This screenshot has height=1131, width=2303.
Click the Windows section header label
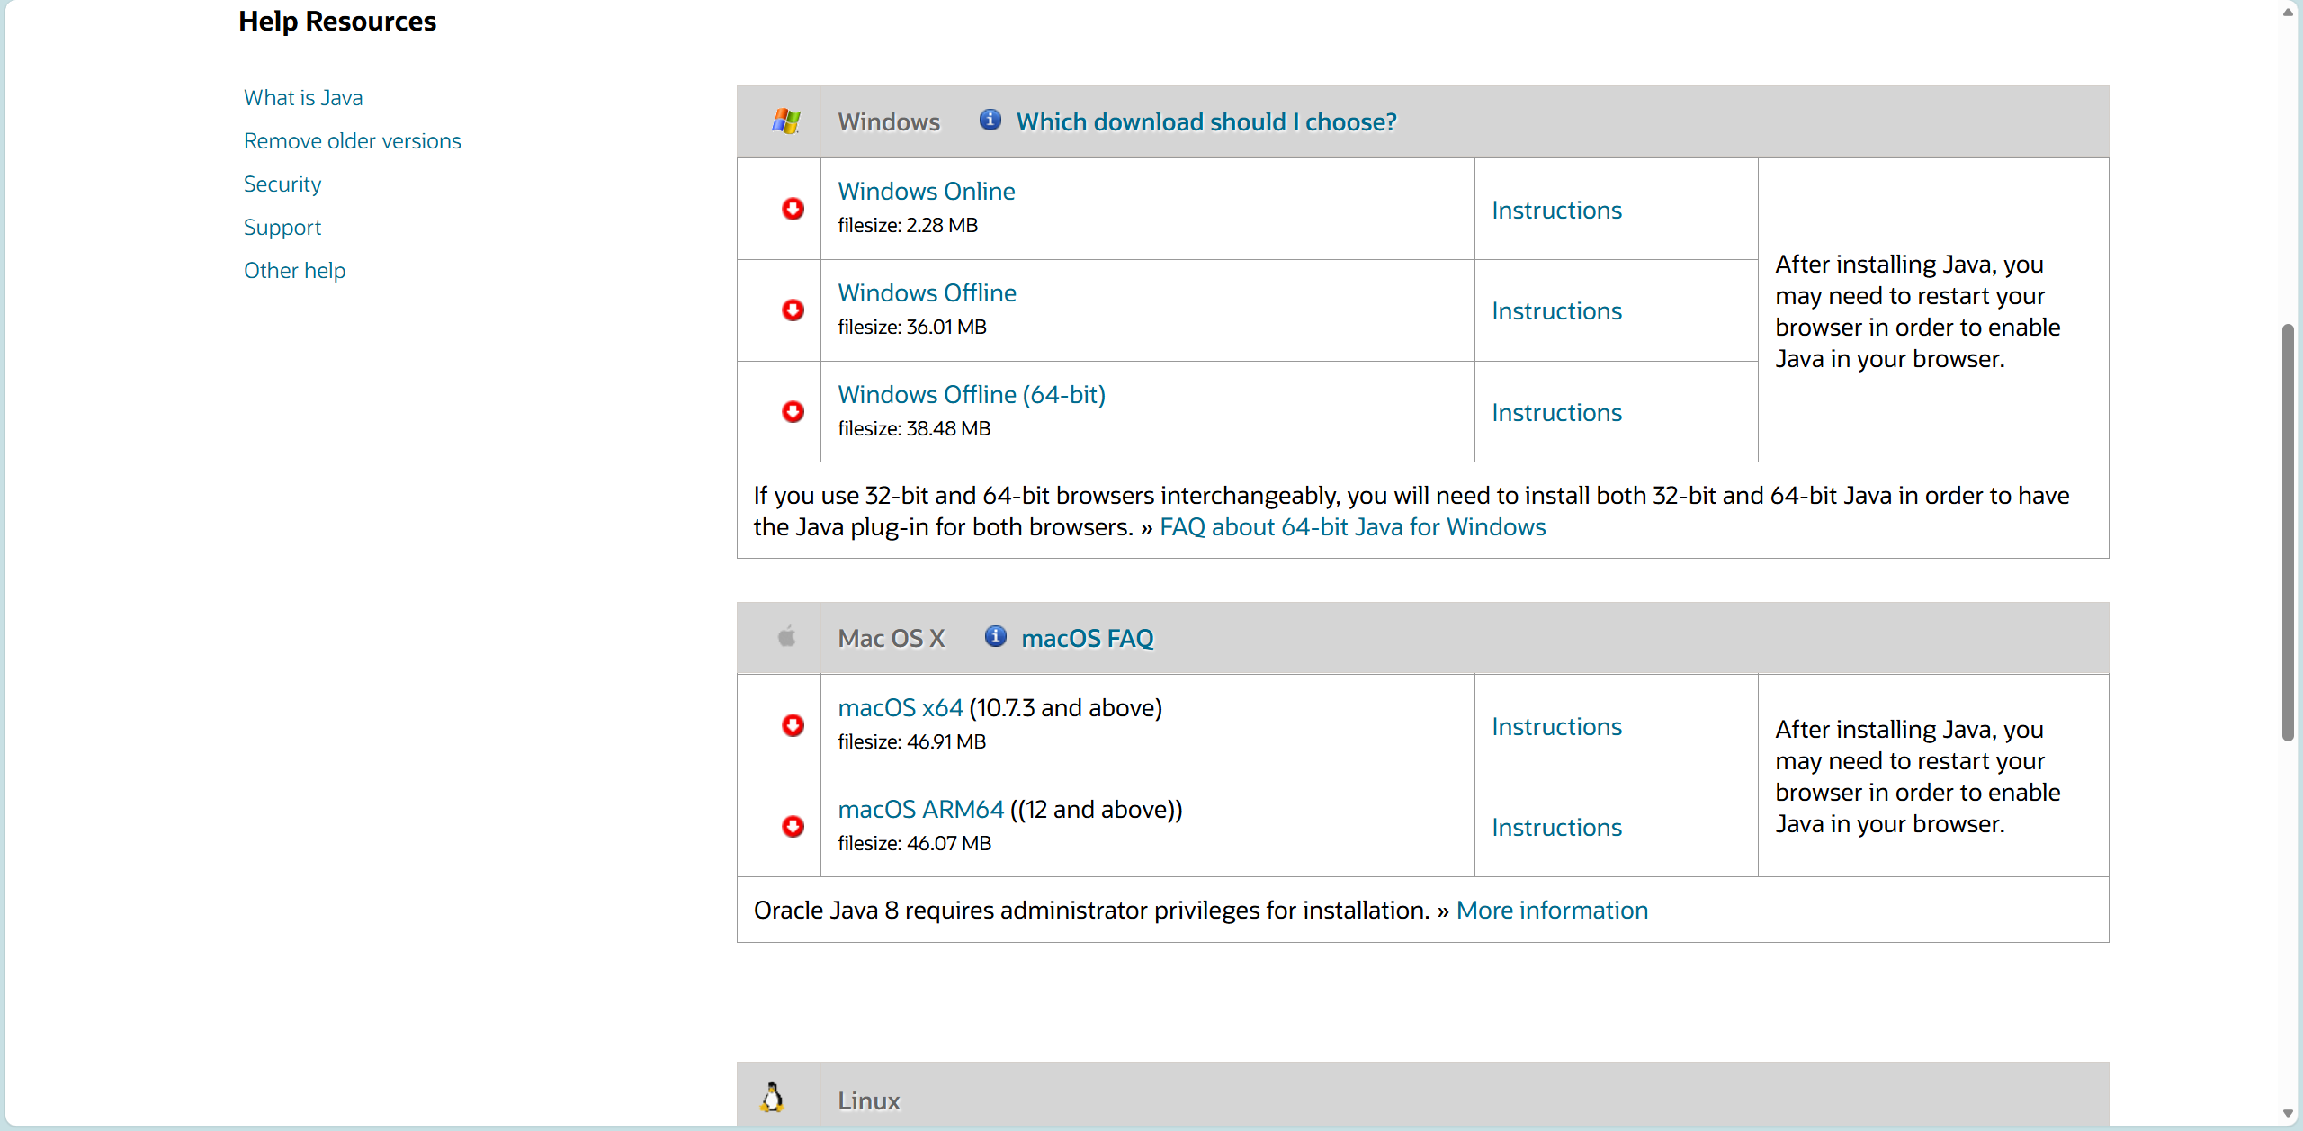coord(889,122)
